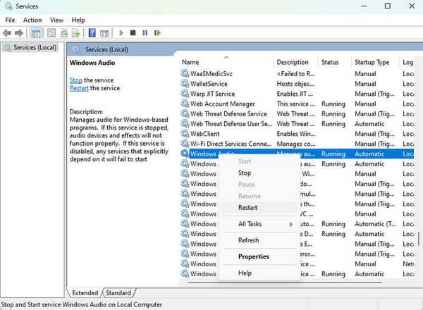Open the blue Help toolbar icon
This screenshot has width=423, height=310.
[92, 33]
